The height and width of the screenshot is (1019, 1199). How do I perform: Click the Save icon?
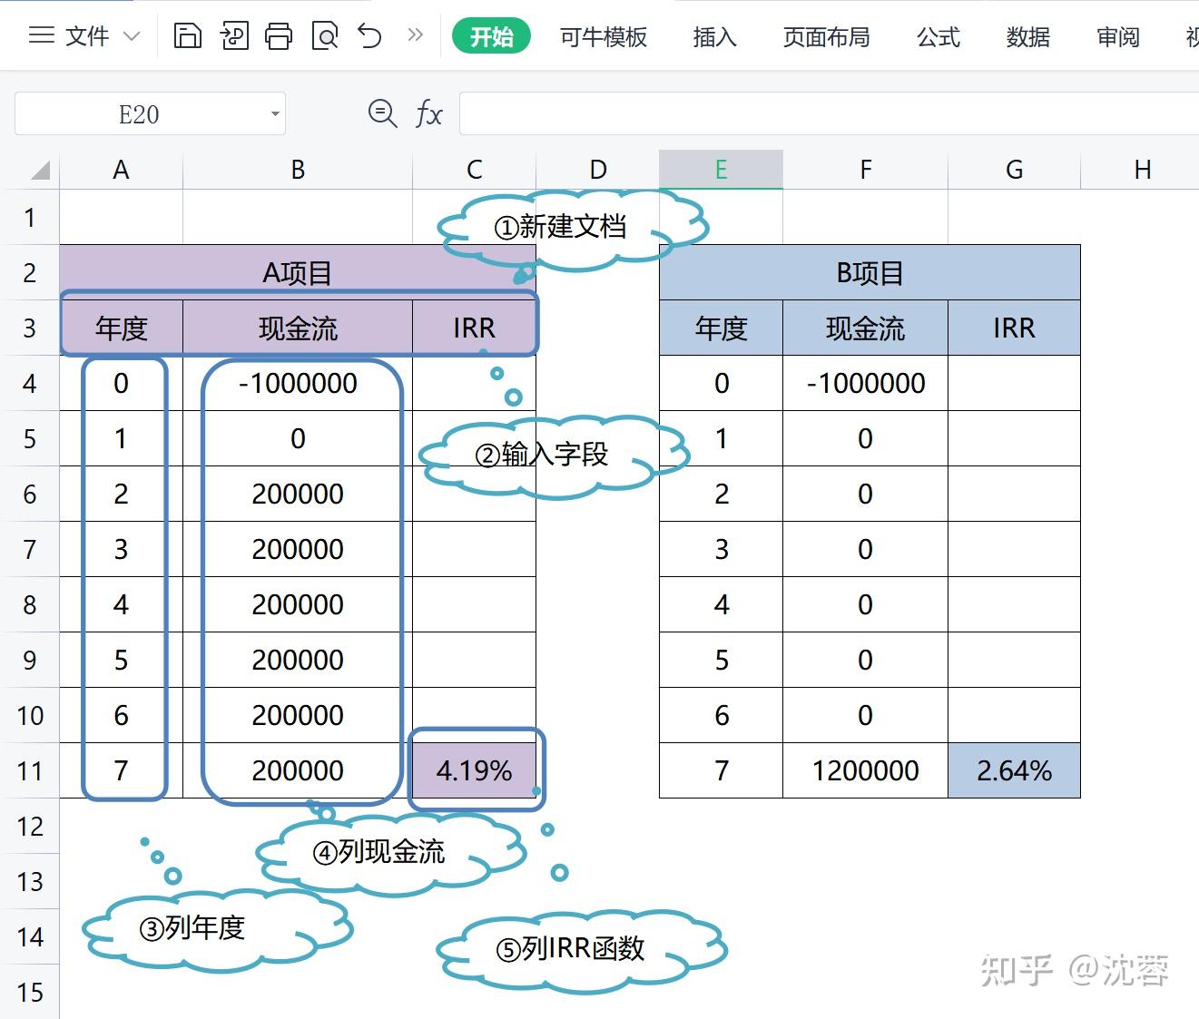pyautogui.click(x=189, y=35)
